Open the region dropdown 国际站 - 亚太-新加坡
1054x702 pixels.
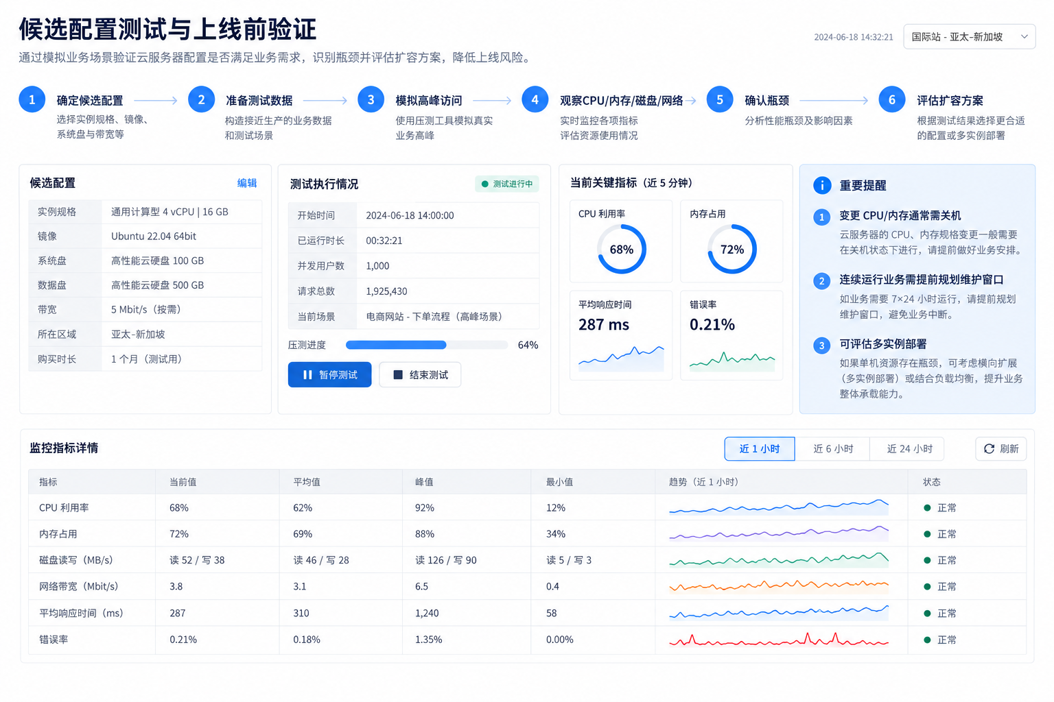point(969,36)
